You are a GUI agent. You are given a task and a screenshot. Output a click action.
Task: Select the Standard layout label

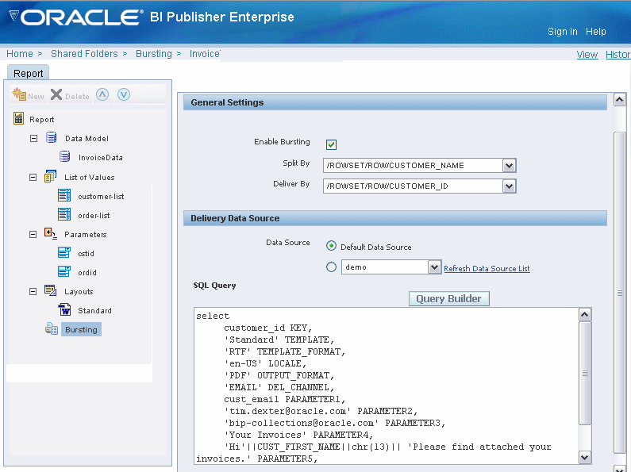(x=95, y=310)
